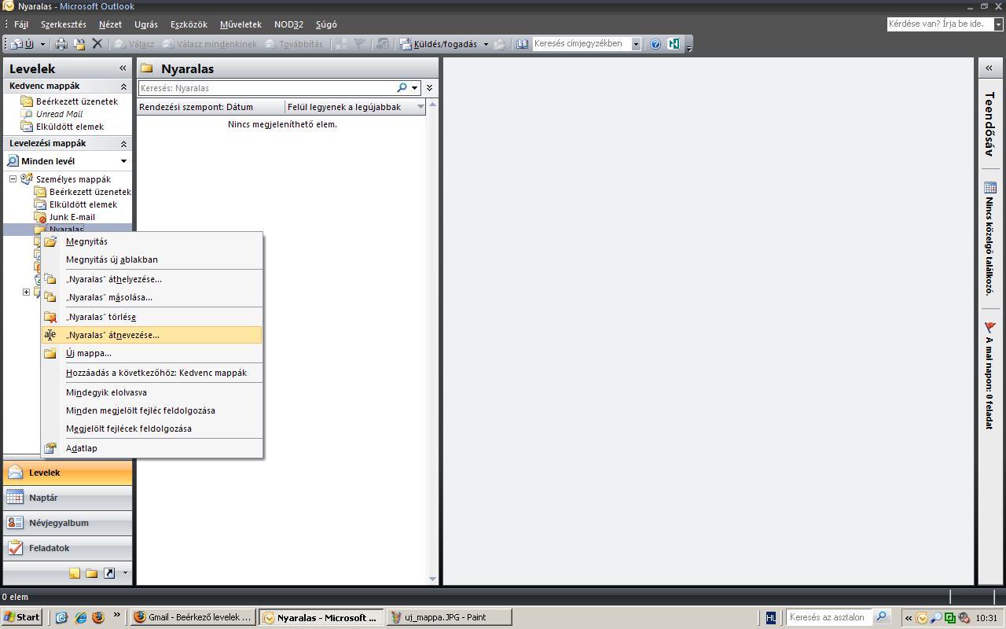
Task: Open the dropdown arrow beside Új
Action: pos(42,44)
